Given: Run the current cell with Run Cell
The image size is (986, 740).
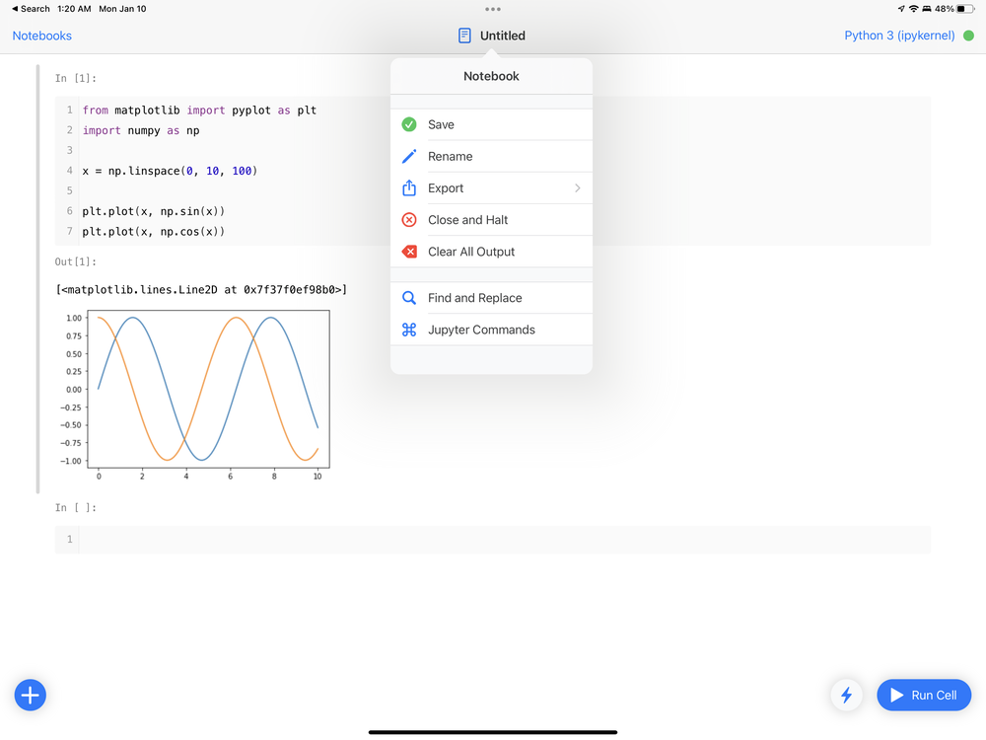Looking at the screenshot, I should pos(924,695).
